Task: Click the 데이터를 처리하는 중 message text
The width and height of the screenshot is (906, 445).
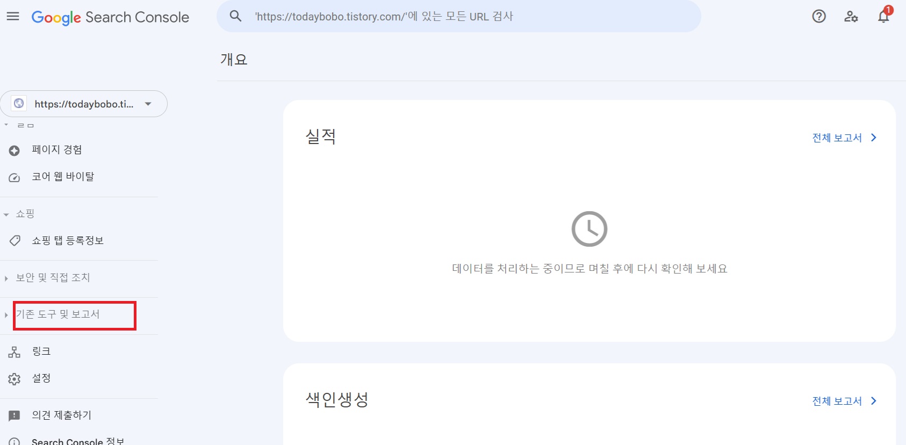Action: tap(589, 269)
